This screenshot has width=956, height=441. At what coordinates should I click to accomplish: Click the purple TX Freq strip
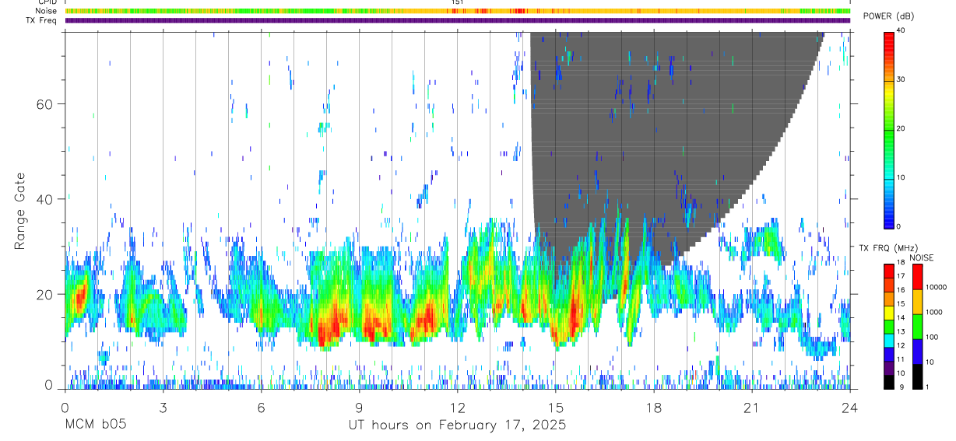(458, 20)
